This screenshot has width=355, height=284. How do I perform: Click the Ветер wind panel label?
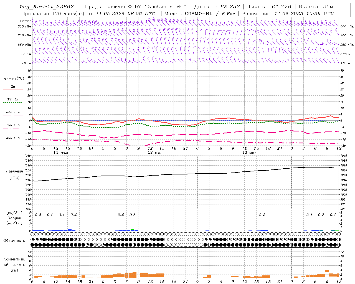[x=26, y=21]
